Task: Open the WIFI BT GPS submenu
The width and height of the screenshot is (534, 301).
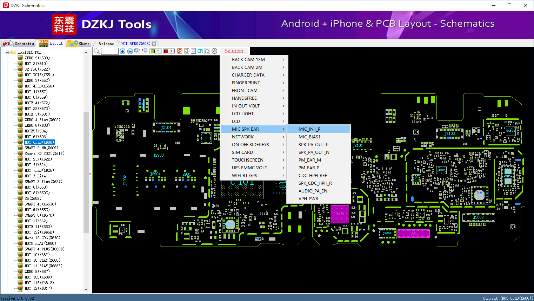Action: click(254, 176)
